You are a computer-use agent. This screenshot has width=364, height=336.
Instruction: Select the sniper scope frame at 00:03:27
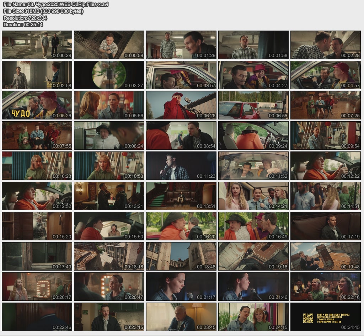(x=109, y=75)
